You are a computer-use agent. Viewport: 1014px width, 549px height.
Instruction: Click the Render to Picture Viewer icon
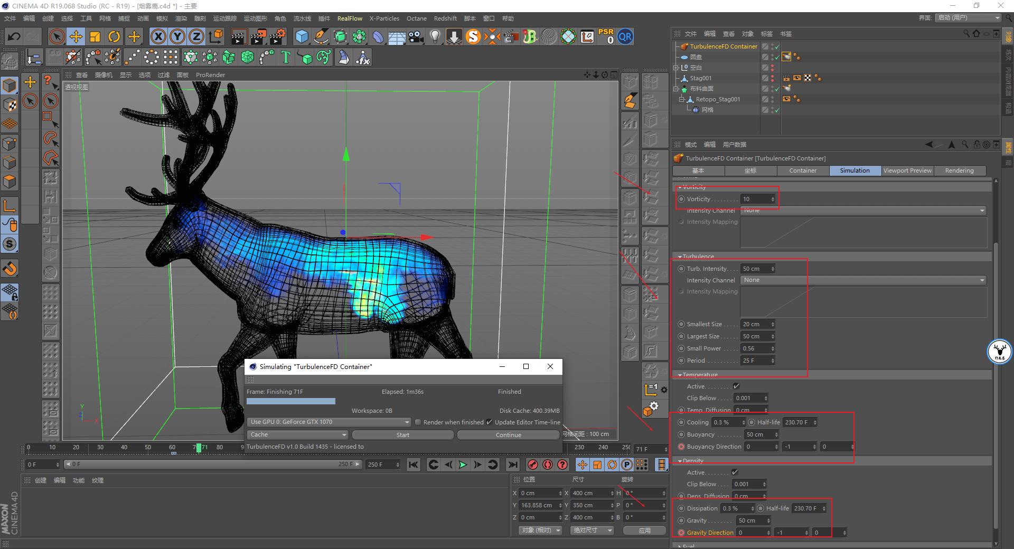pos(258,36)
